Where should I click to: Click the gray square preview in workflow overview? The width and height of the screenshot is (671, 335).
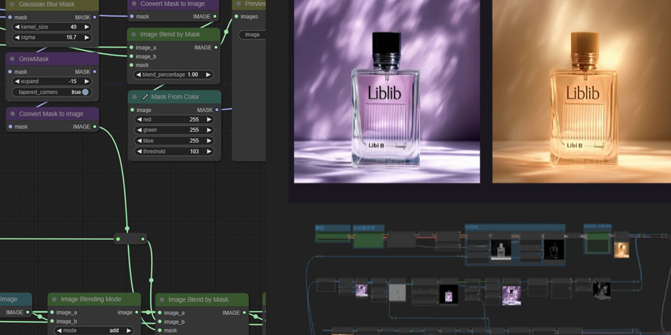tap(397, 293)
